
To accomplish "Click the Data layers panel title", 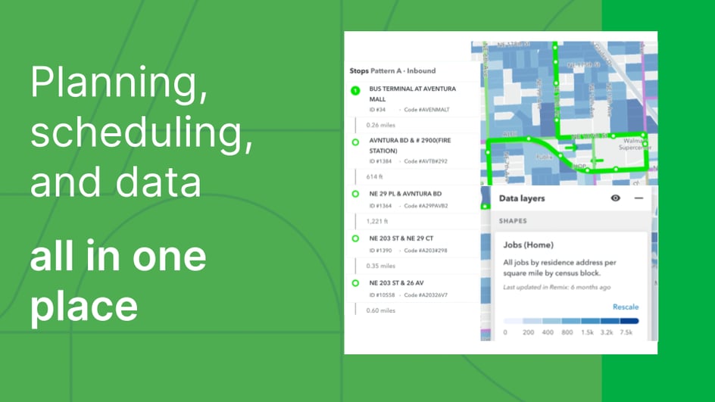I will point(522,198).
